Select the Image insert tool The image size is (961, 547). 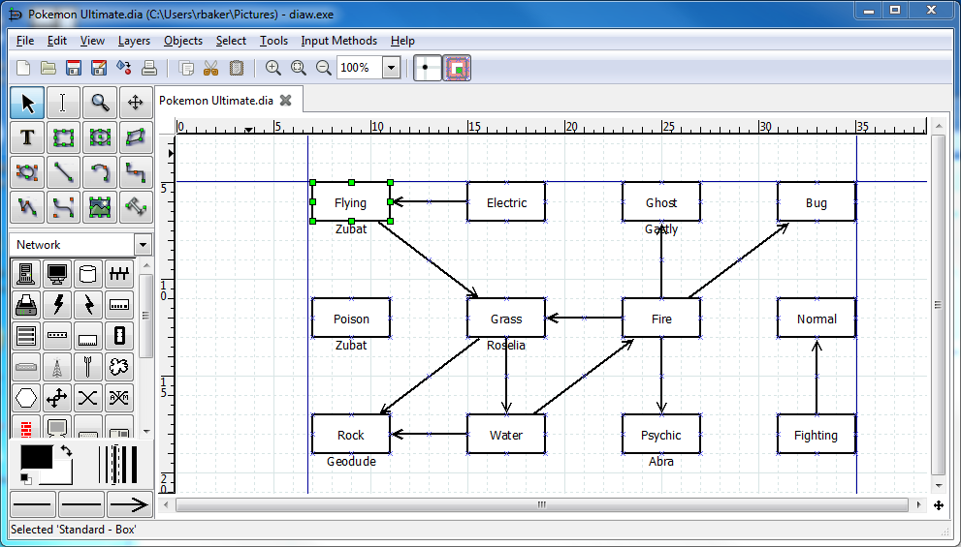coord(99,207)
